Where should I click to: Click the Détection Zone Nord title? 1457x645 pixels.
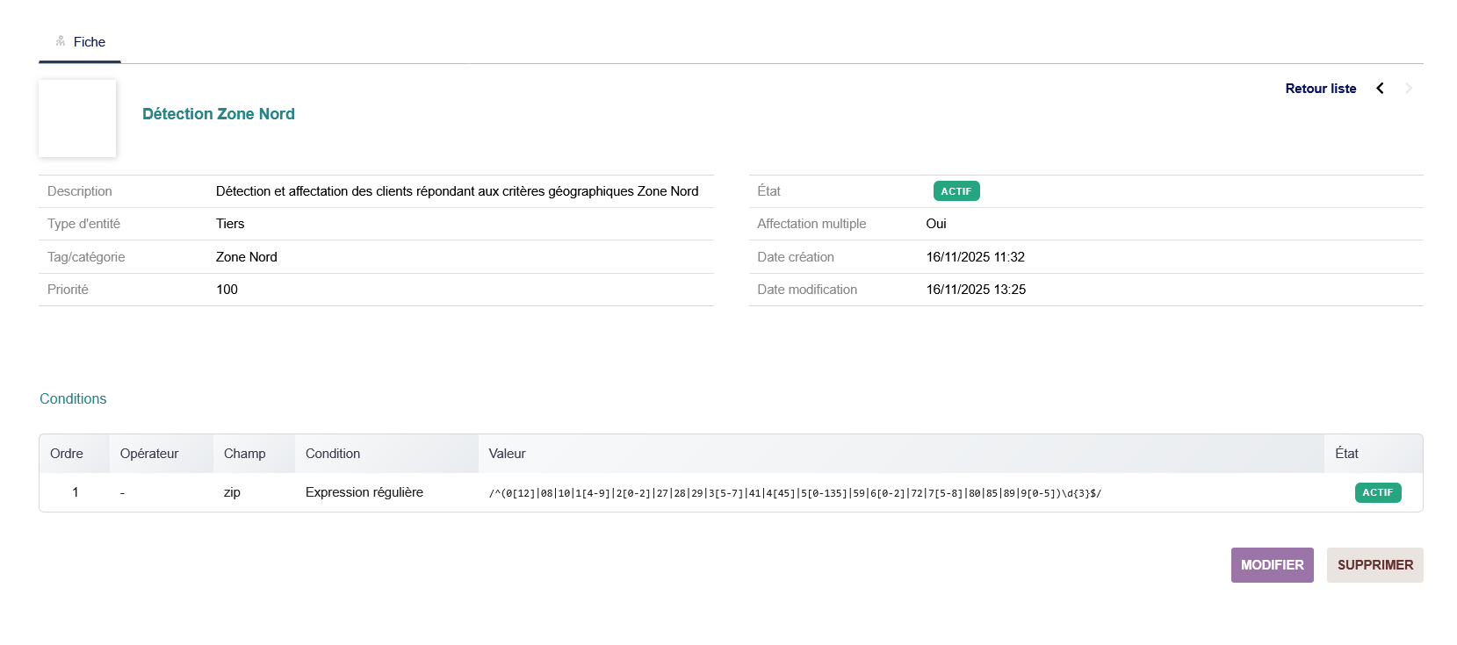pos(219,114)
